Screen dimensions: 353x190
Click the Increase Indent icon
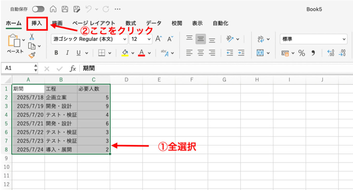coord(241,53)
